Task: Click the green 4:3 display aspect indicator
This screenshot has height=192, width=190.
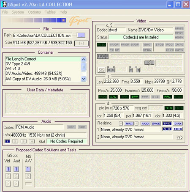Action: 169,108
